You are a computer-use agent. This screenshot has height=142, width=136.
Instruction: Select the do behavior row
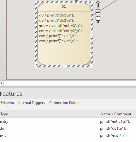pyautogui.click(x=68, y=128)
